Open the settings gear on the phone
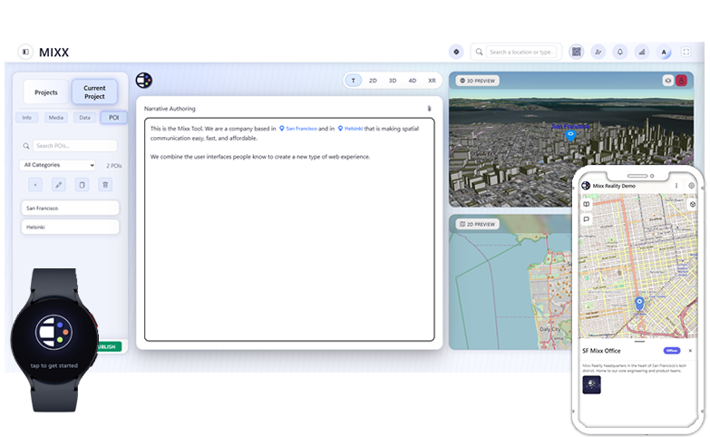710x437 pixels. (x=691, y=186)
